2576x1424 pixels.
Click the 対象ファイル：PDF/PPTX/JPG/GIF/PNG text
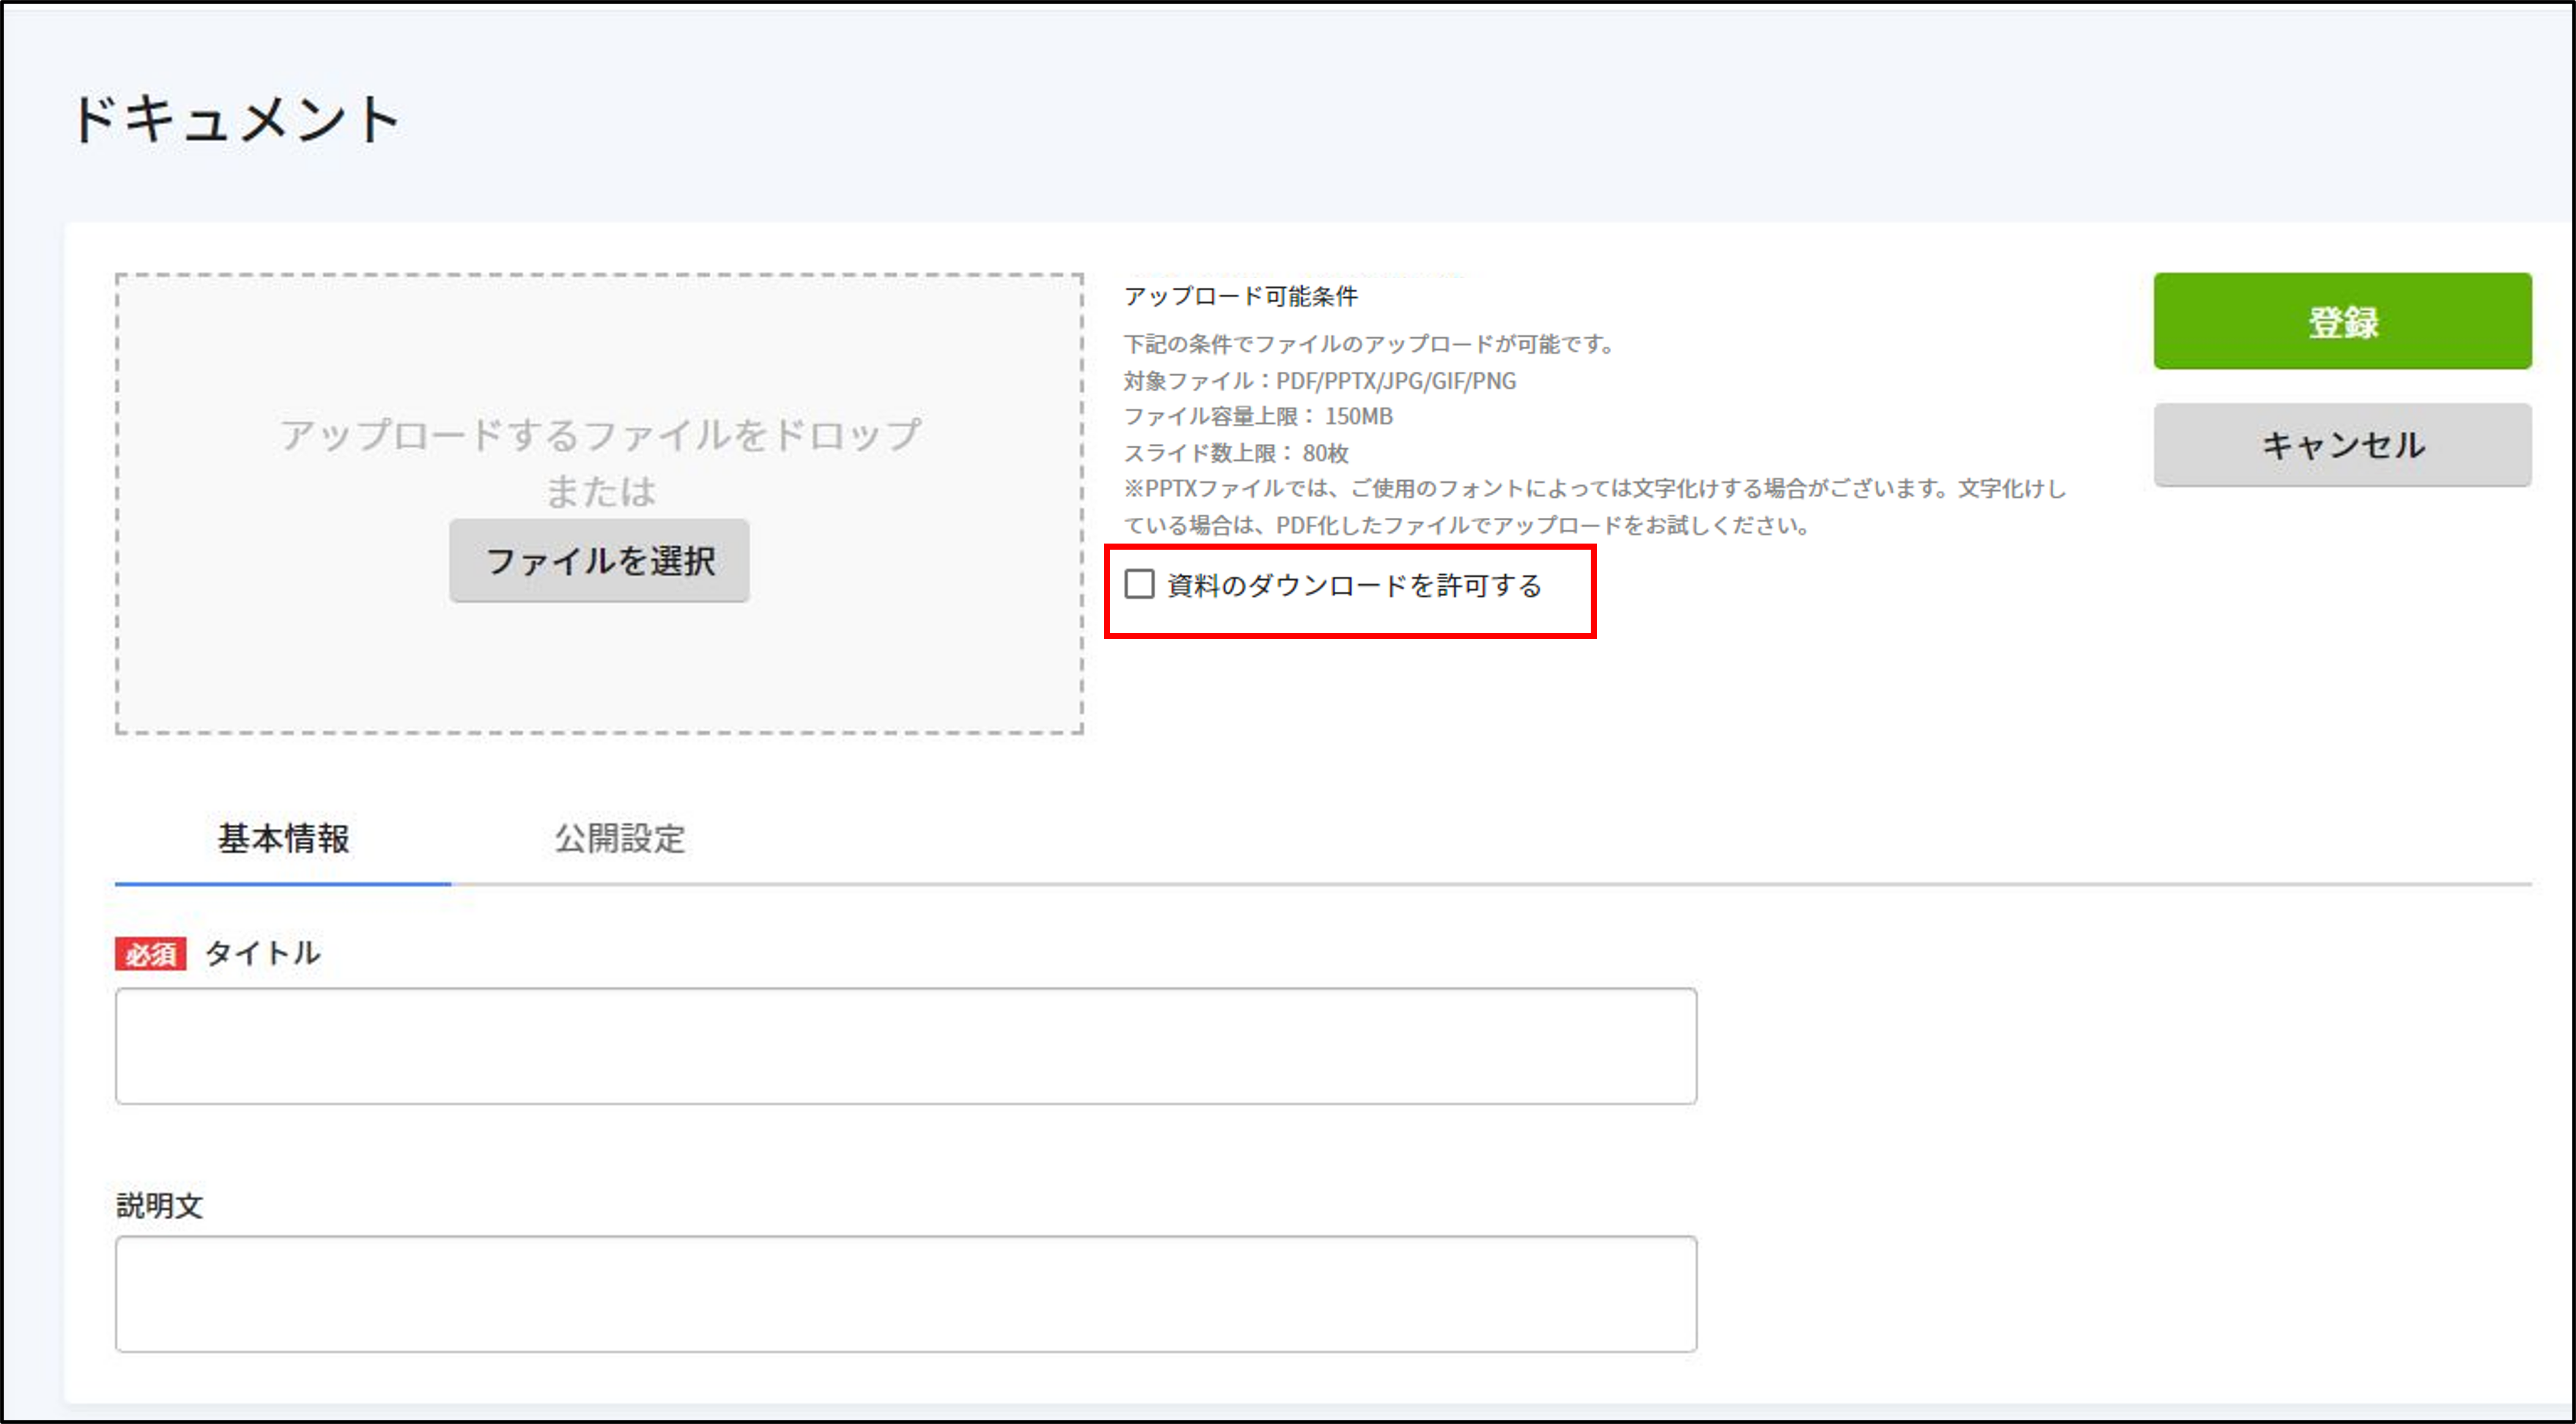[1320, 381]
